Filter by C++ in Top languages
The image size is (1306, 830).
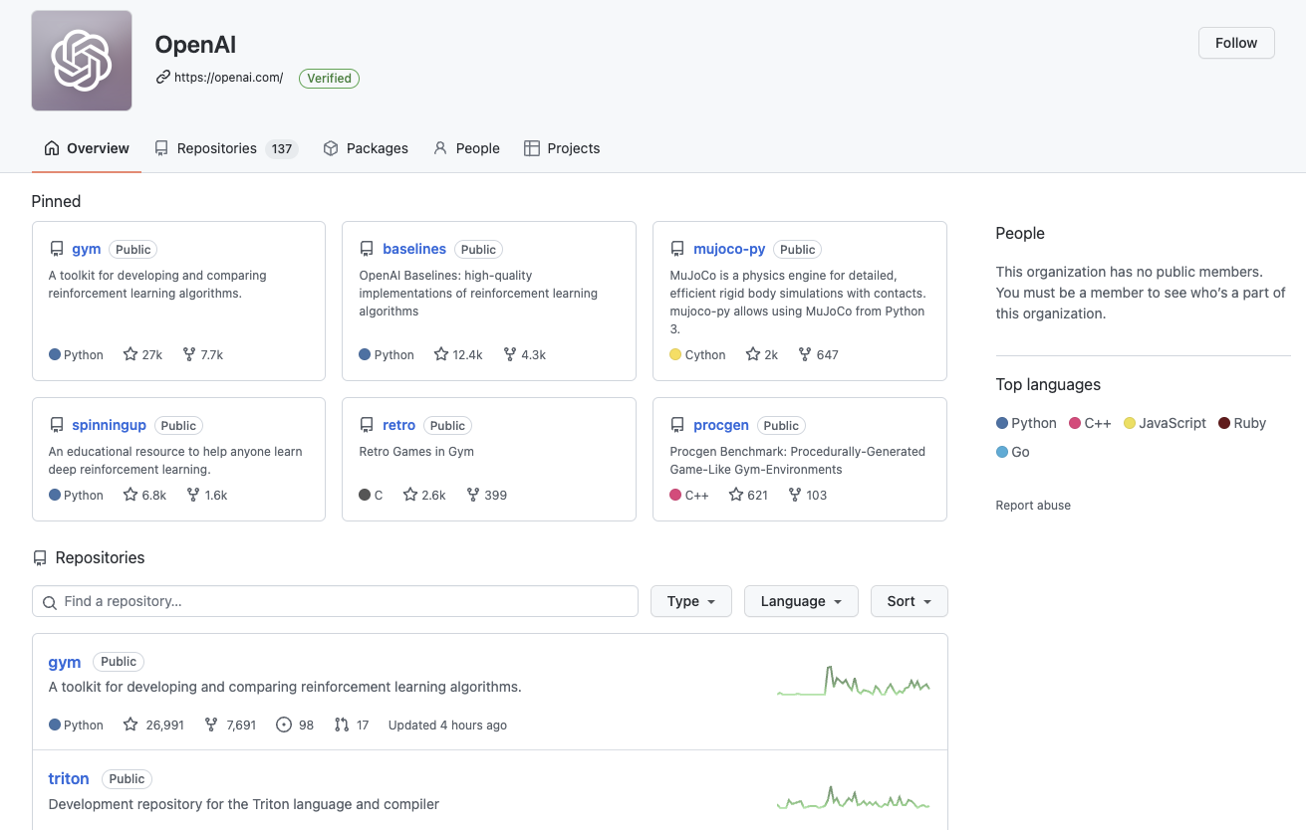coord(1090,423)
